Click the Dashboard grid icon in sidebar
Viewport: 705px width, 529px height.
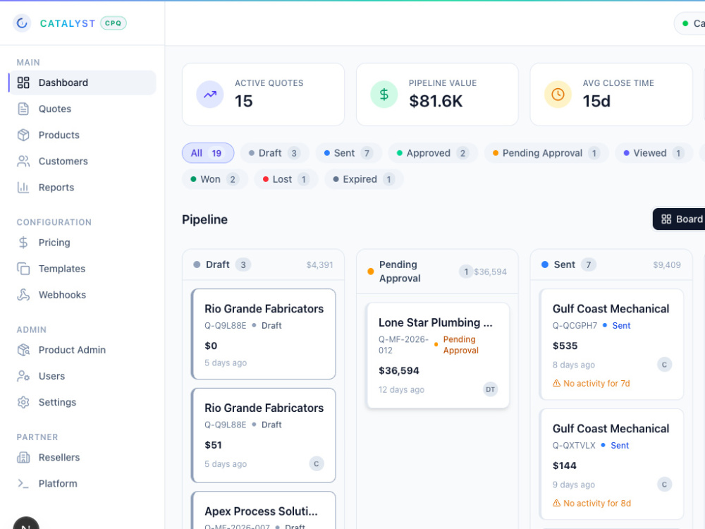click(x=23, y=83)
